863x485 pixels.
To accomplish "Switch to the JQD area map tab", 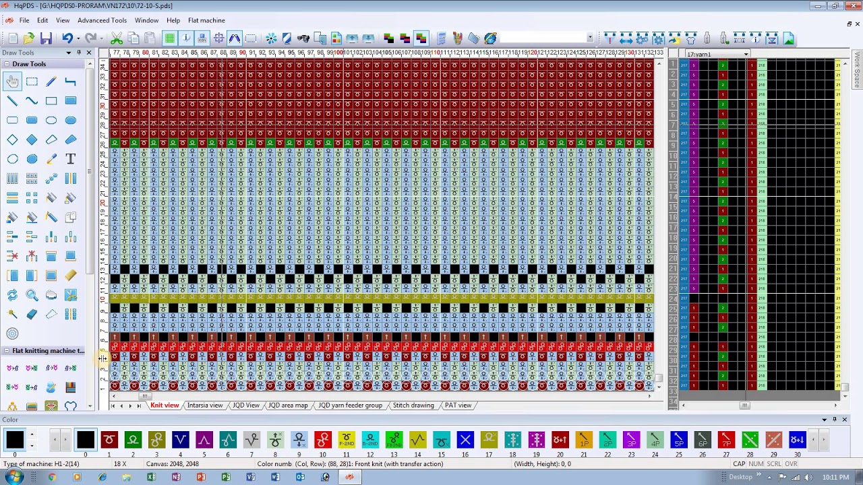I will (288, 406).
